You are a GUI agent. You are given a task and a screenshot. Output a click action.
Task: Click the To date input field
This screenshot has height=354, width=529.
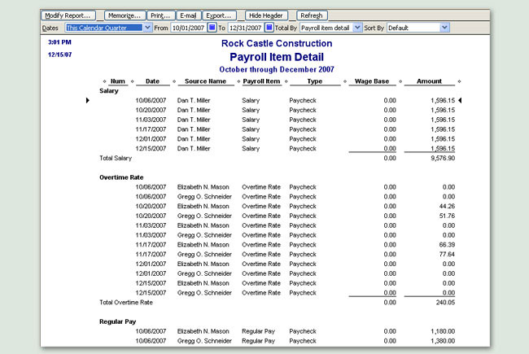(x=245, y=28)
